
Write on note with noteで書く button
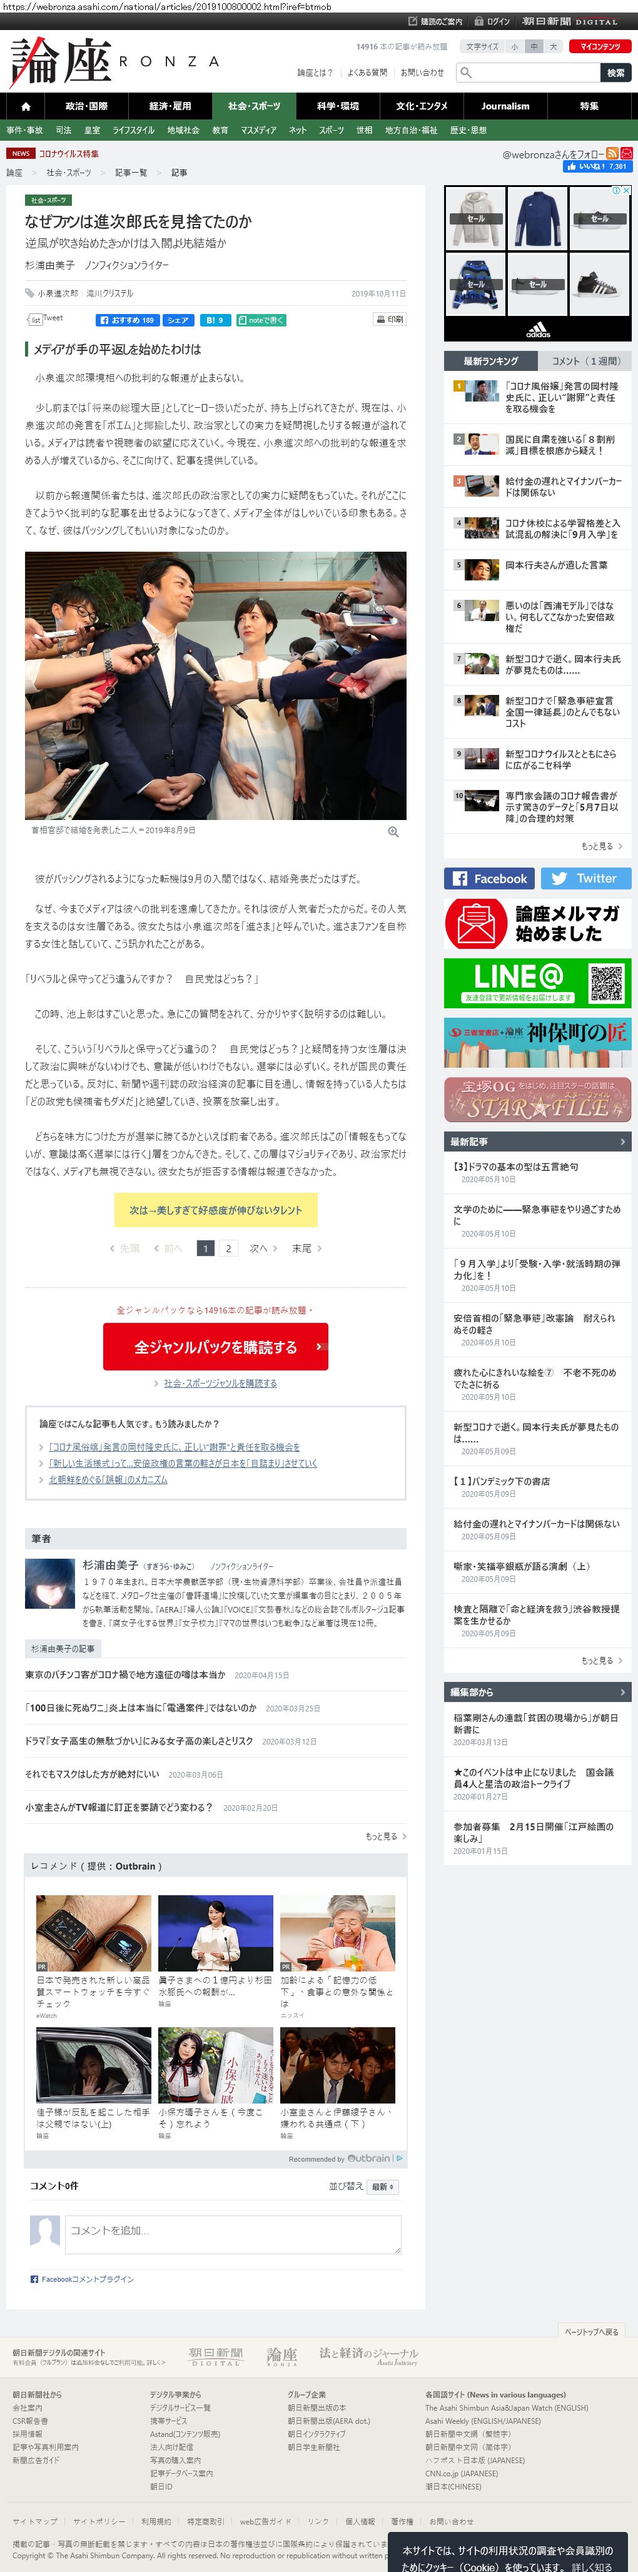pos(261,320)
